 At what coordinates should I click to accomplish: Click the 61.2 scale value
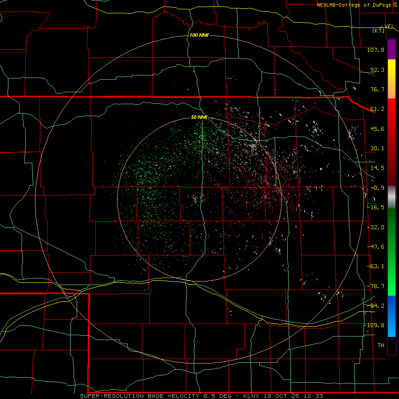tap(377, 109)
